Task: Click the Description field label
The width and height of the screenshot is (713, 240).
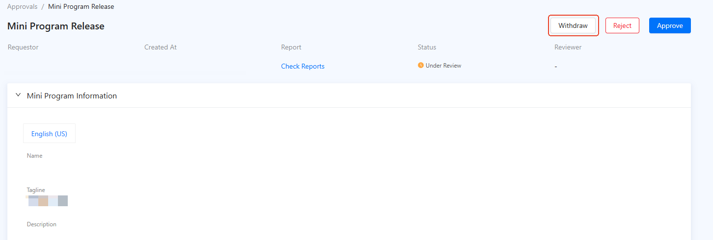Action: pos(41,224)
